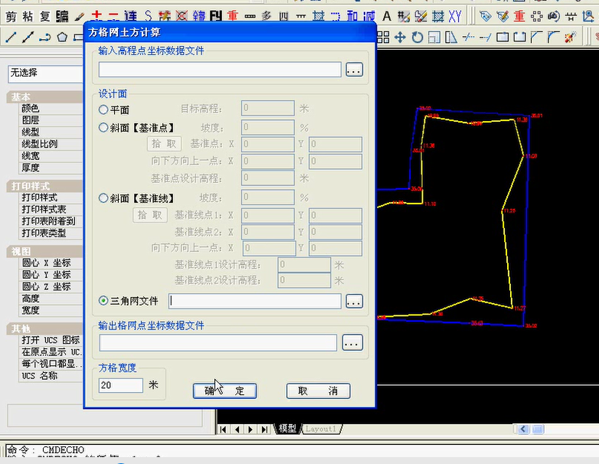Click the 复 (copy) toolbar icon
This screenshot has height=464, width=599.
tap(44, 16)
